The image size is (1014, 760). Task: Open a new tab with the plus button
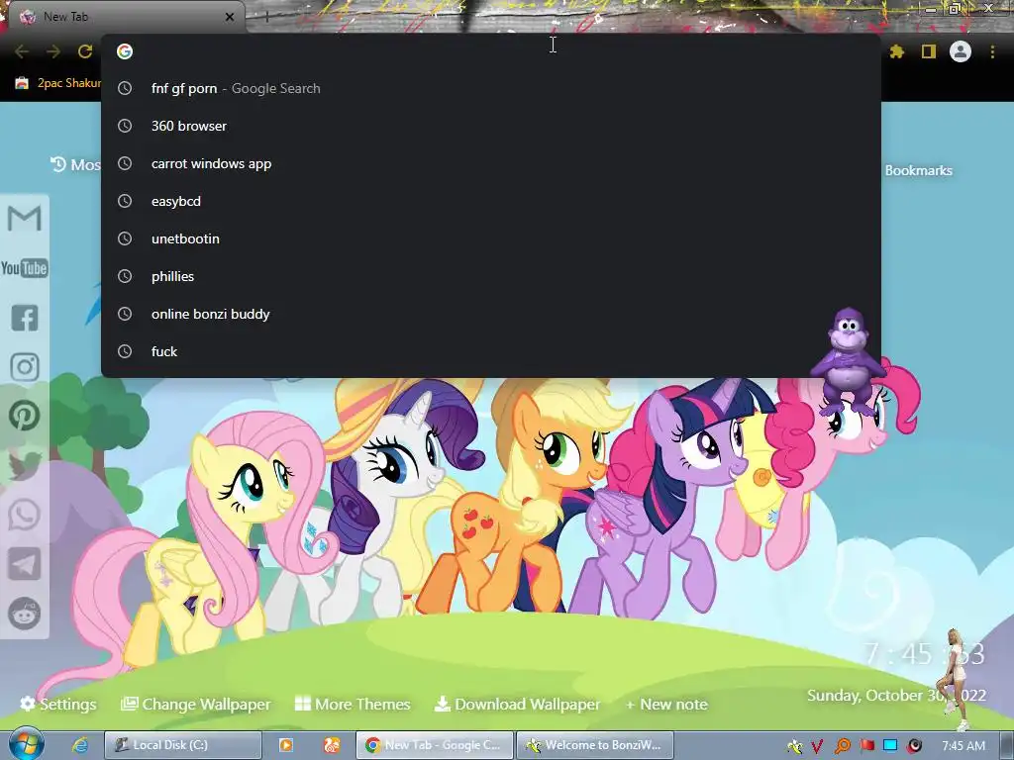(x=266, y=17)
